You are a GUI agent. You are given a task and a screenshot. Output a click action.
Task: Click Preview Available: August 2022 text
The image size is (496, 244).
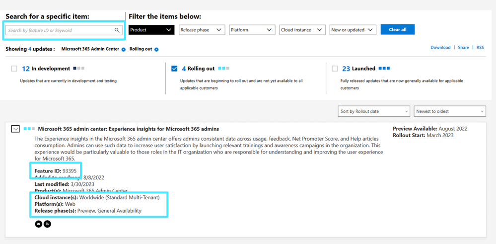click(x=430, y=129)
